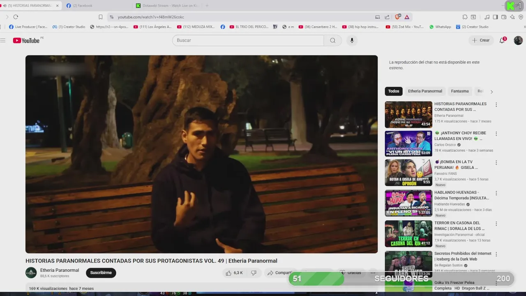Open the ANTHONY CHOY video thumbnail
The width and height of the screenshot is (526, 296).
click(408, 143)
